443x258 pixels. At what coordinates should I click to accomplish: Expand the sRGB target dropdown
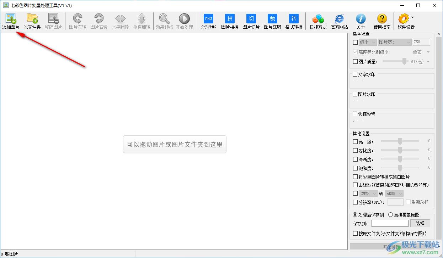394,193
